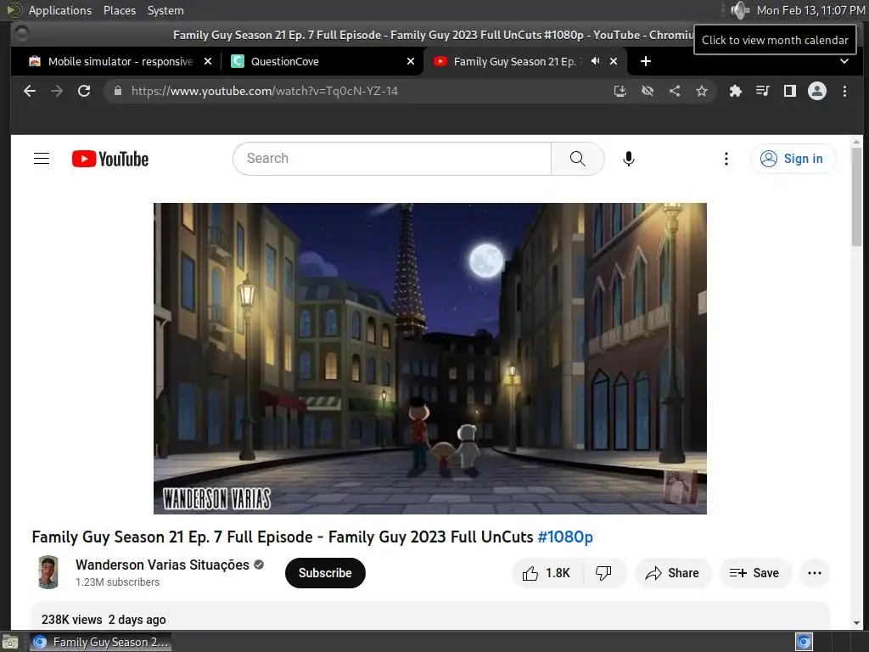Screen dimensions: 869x652
Task: Click the video player to pause
Action: [x=430, y=358]
